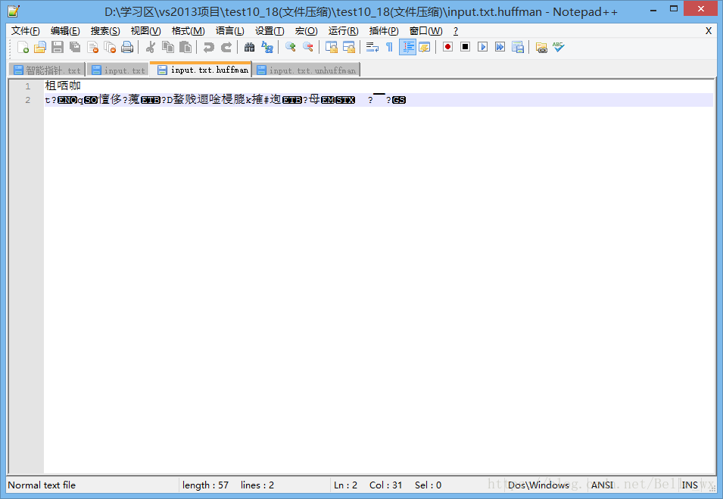
Task: Paste clipboard with the Paste icon
Action: click(x=185, y=47)
